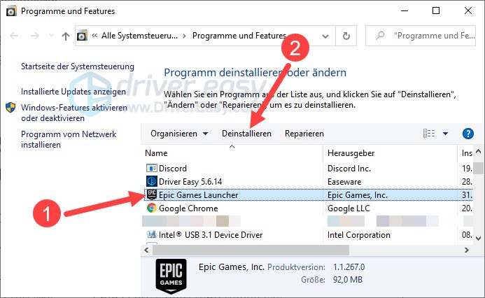Click publisher cell Intel Corporation

pyautogui.click(x=359, y=235)
